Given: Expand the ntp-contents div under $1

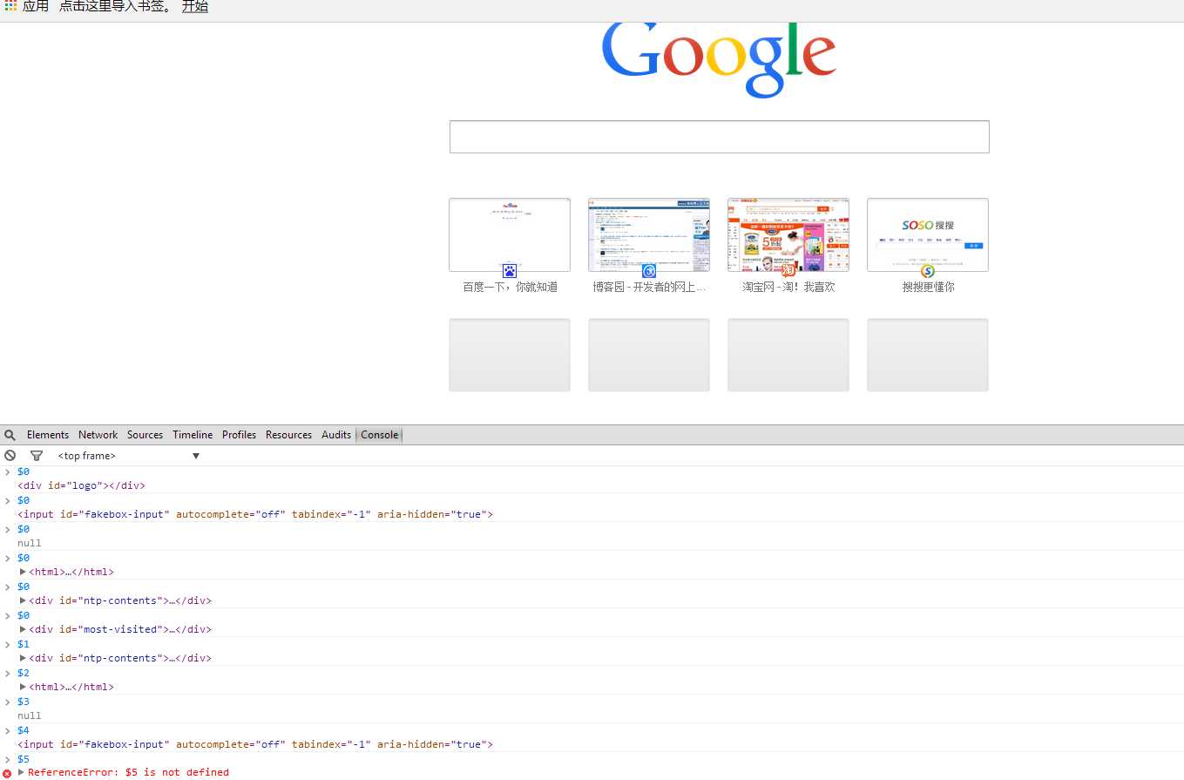Looking at the screenshot, I should coord(23,658).
